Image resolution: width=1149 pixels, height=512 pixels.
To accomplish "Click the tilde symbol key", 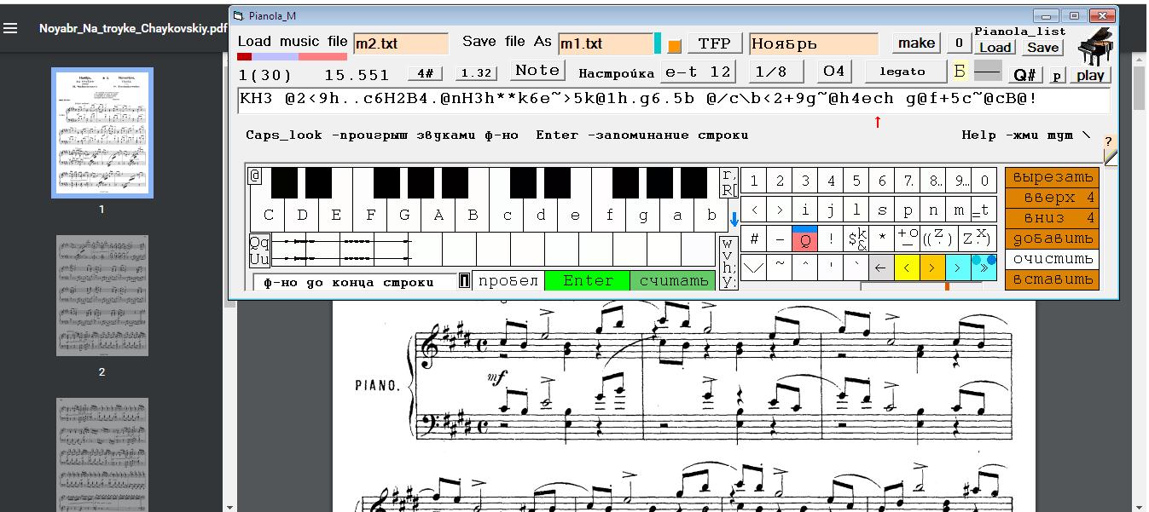I will [x=779, y=268].
